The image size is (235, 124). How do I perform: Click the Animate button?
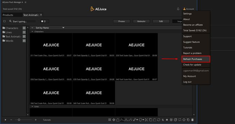click(x=141, y=21)
